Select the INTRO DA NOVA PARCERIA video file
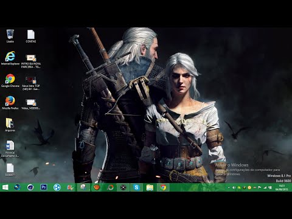Image resolution: width=292 pixels, height=219 pixels. [x=31, y=61]
